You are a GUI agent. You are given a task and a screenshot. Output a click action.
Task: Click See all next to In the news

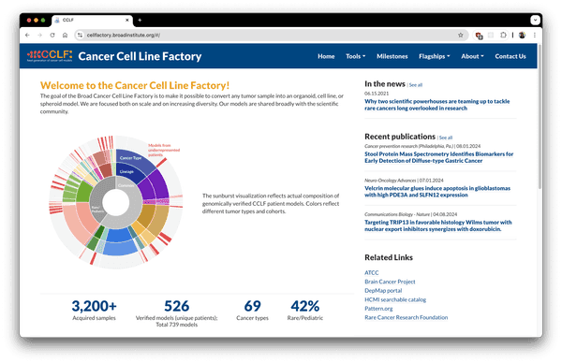pyautogui.click(x=416, y=85)
